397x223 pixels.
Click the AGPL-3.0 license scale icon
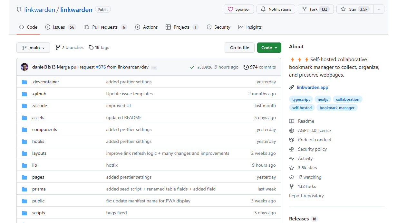pyautogui.click(x=292, y=130)
